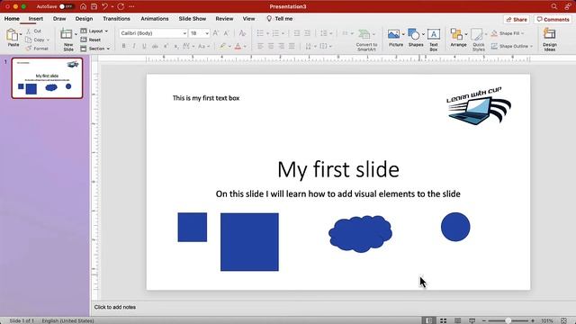Click Decrease Font Size icon

pyautogui.click(x=226, y=33)
